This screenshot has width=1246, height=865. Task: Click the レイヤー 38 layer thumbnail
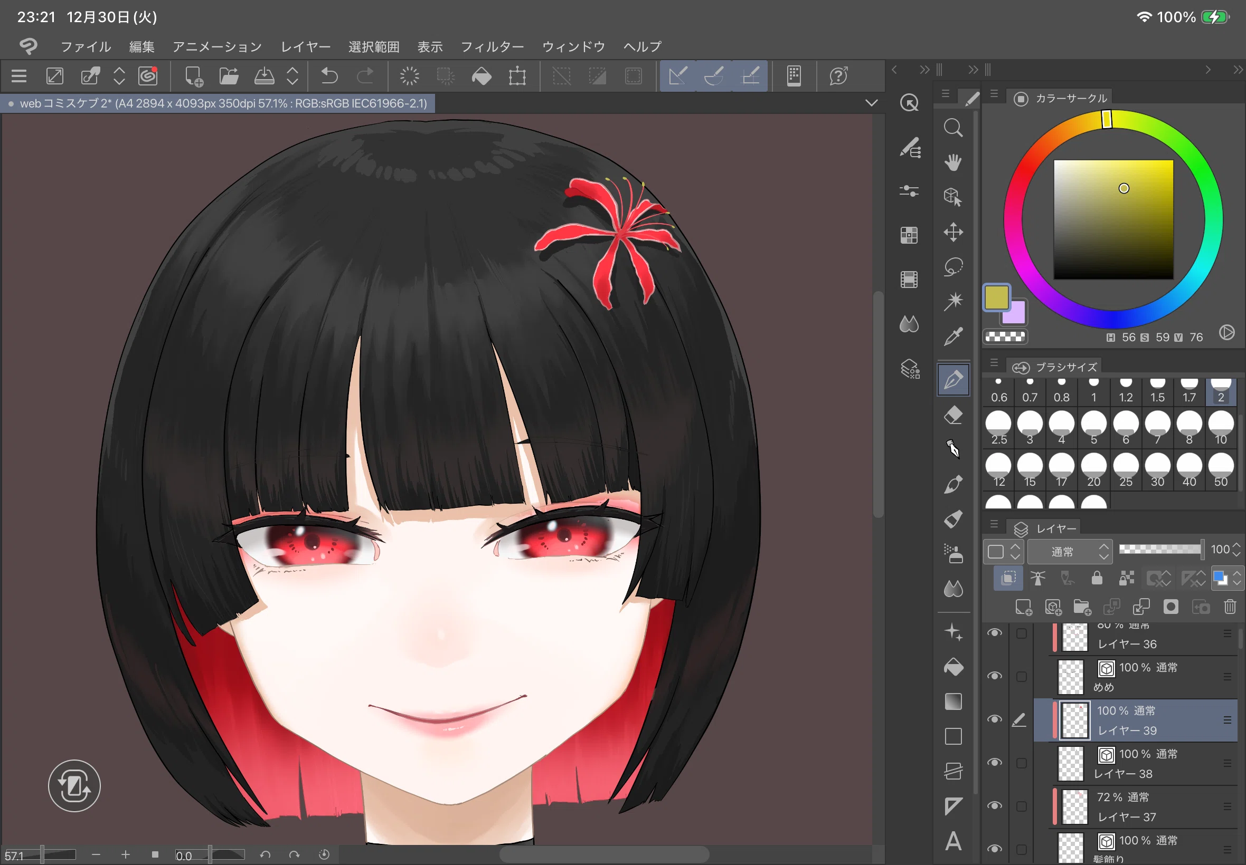pyautogui.click(x=1070, y=763)
